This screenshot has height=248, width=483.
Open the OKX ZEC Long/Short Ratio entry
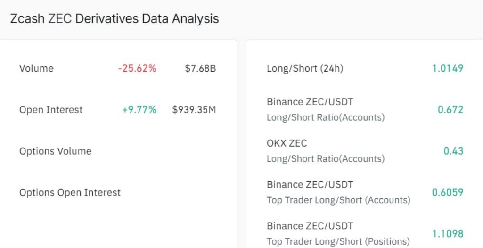point(287,143)
